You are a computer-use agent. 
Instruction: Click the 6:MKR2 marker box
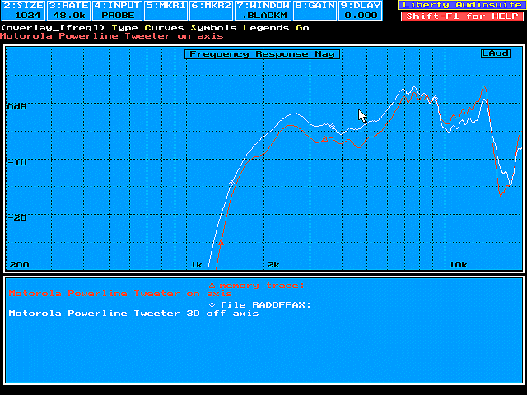pyautogui.click(x=212, y=11)
